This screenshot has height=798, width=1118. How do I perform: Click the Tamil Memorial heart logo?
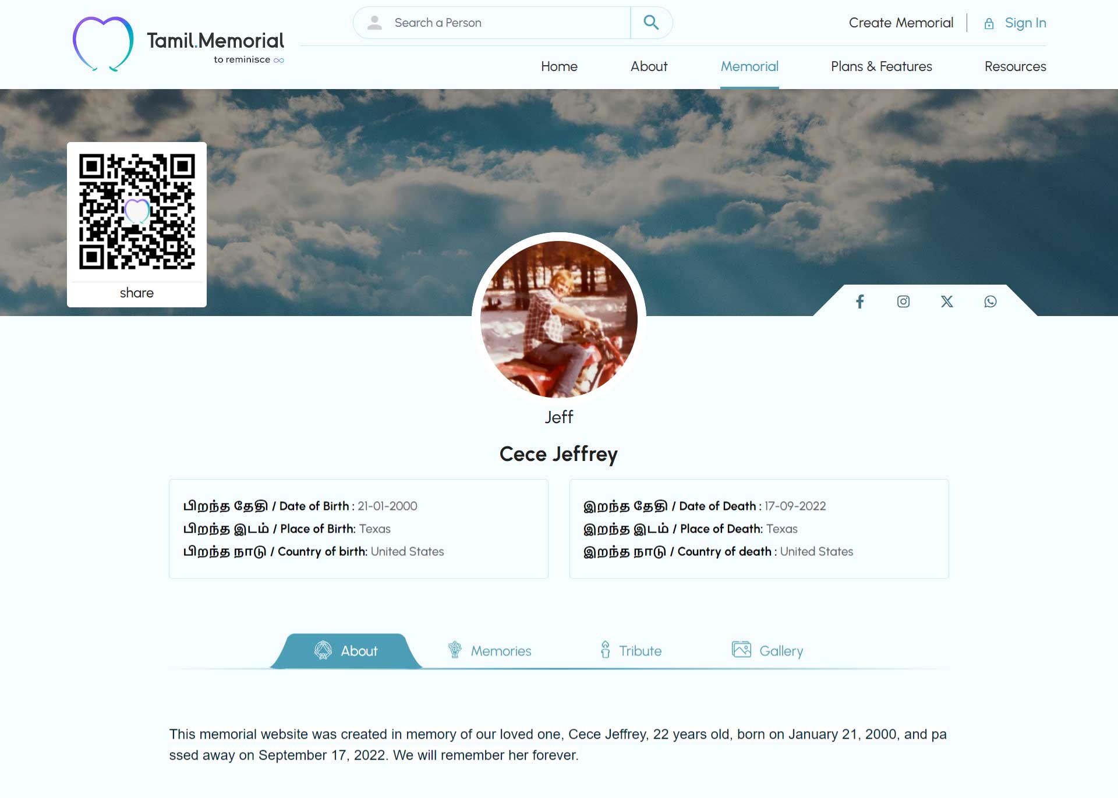(103, 44)
